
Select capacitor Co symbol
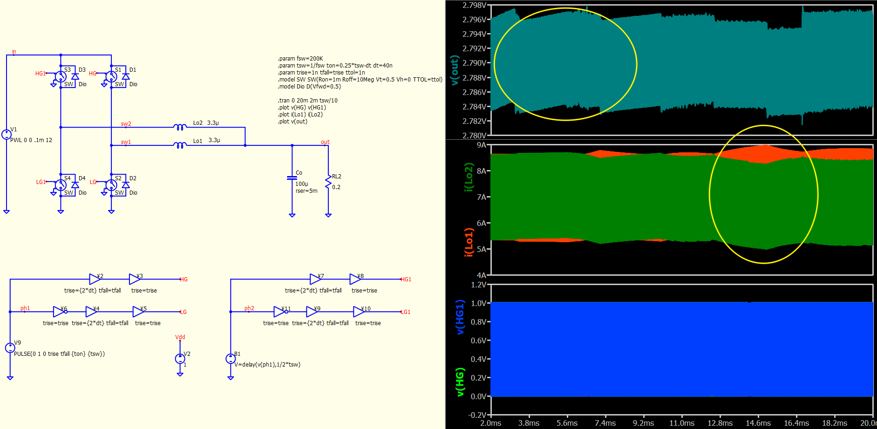292,178
